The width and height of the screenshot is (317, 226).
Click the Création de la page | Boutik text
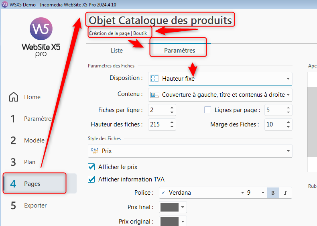pos(118,33)
